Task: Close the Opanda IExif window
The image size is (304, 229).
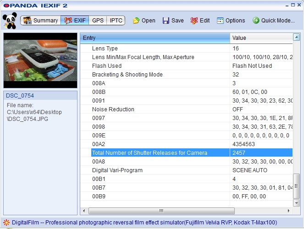Action: point(299,5)
